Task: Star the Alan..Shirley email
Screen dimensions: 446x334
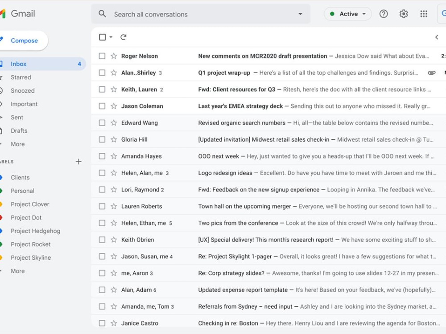Action: click(114, 73)
